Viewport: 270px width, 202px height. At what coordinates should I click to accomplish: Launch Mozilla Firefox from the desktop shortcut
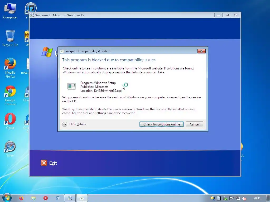(x=10, y=68)
